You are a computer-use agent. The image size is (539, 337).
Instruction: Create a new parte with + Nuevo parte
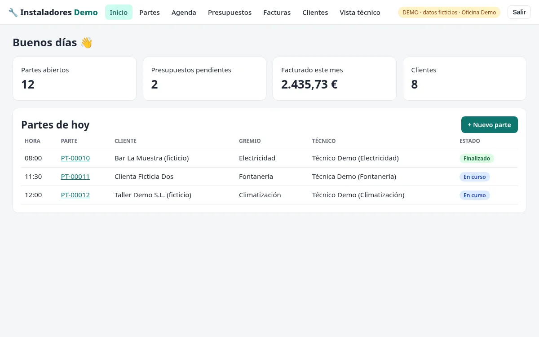[x=490, y=125]
